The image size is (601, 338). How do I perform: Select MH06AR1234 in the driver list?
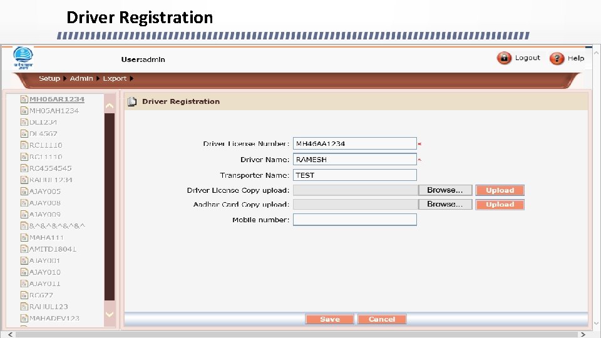click(x=57, y=100)
